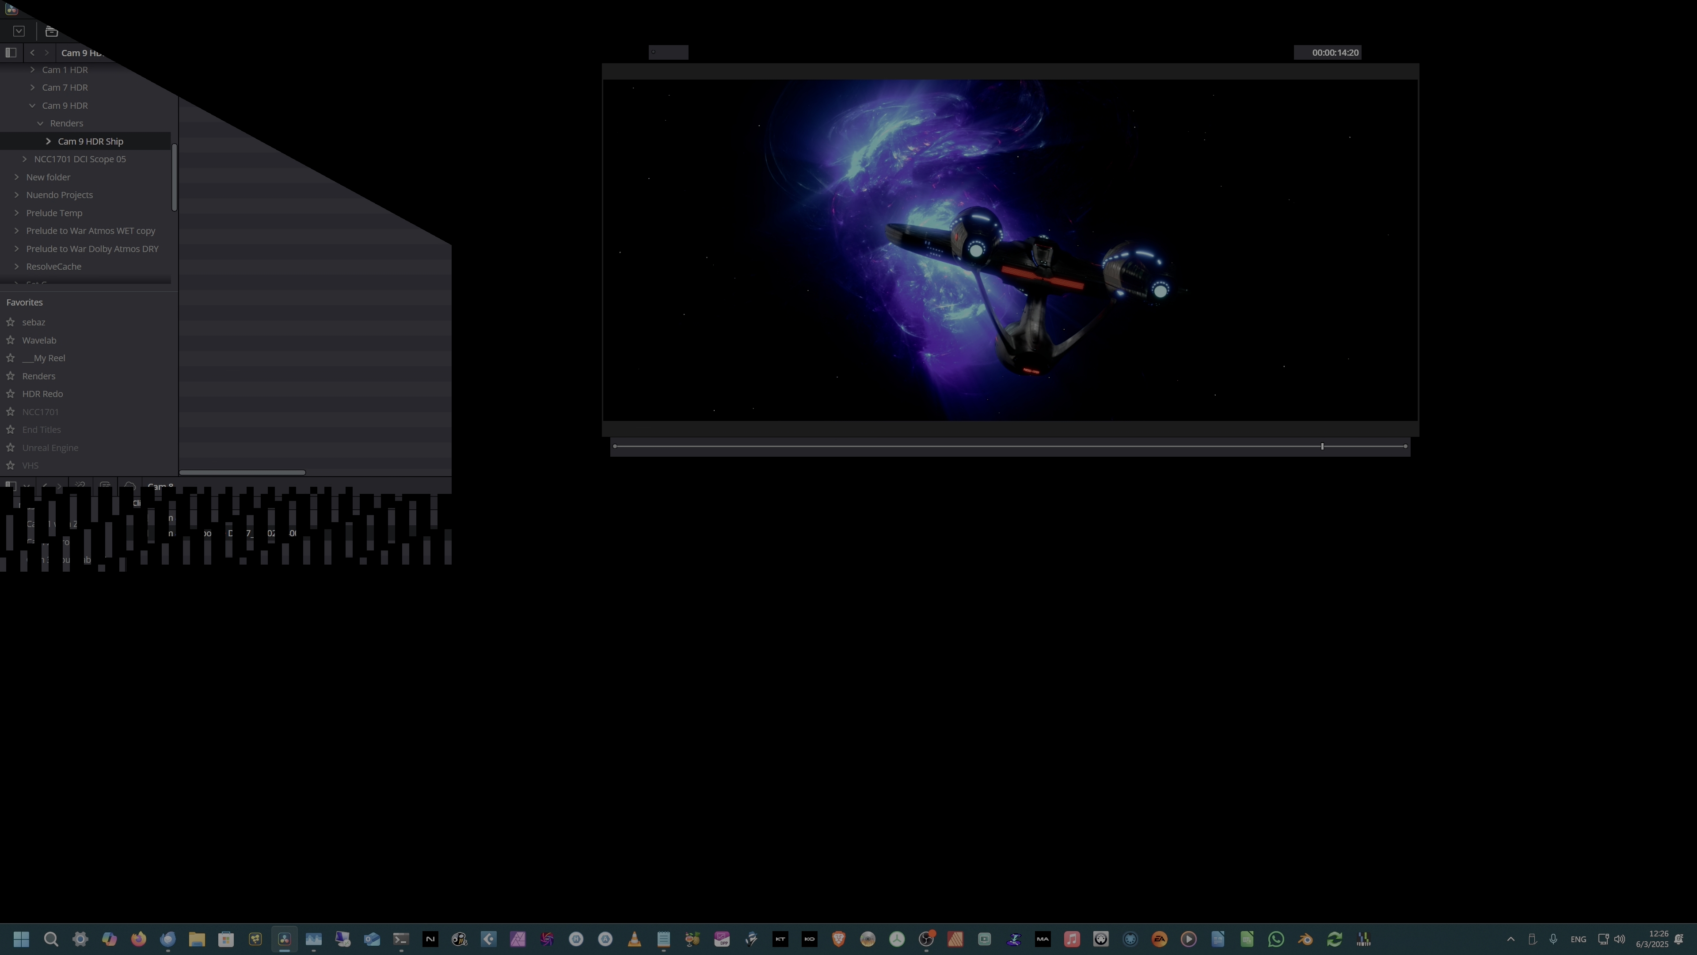Screen dimensions: 1697x955
Task: Go back with the left arrow in the browser header
Action: pos(32,53)
